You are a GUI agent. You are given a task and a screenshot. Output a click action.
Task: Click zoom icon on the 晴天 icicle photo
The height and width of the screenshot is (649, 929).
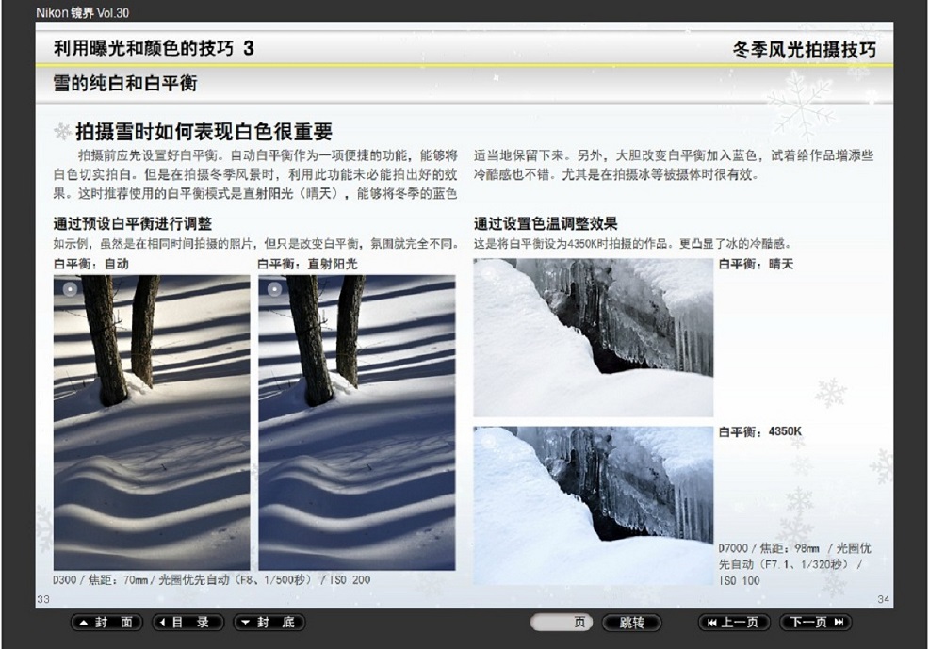tap(488, 273)
